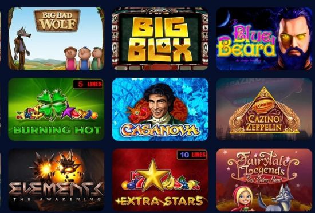
Task: Click the zeppelin emblem on Cazino Zeppelin
Action: tap(264, 105)
